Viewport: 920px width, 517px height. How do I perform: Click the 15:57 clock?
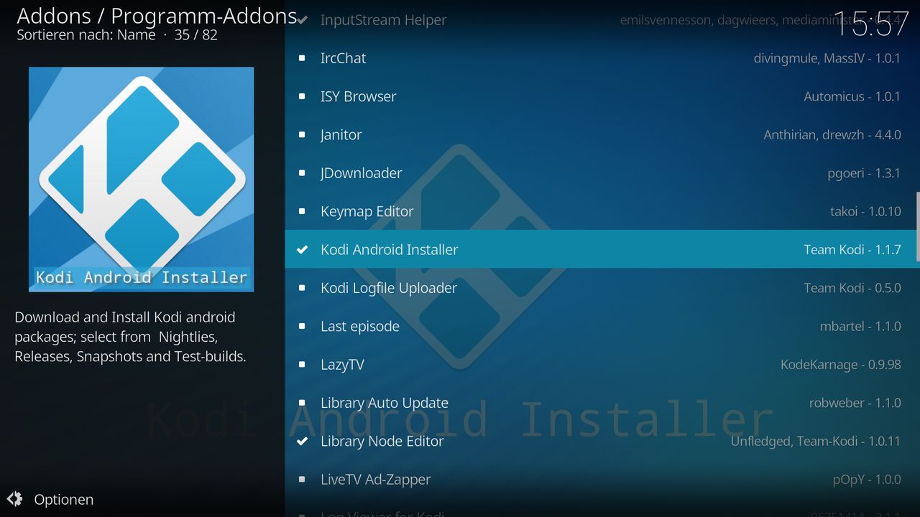click(x=870, y=24)
